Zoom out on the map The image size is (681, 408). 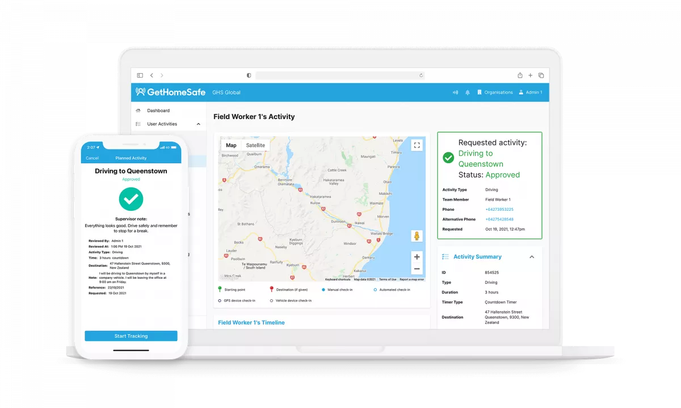(x=417, y=269)
